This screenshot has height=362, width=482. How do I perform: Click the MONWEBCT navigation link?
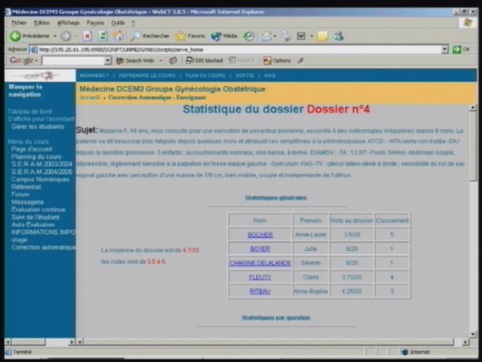pos(94,76)
